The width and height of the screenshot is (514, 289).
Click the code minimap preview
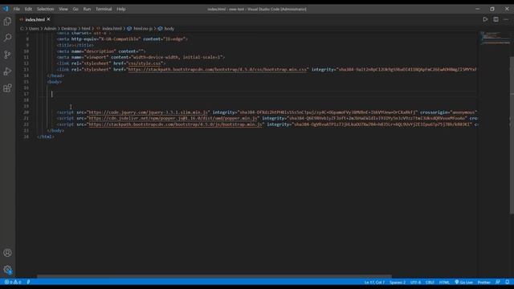(495, 38)
